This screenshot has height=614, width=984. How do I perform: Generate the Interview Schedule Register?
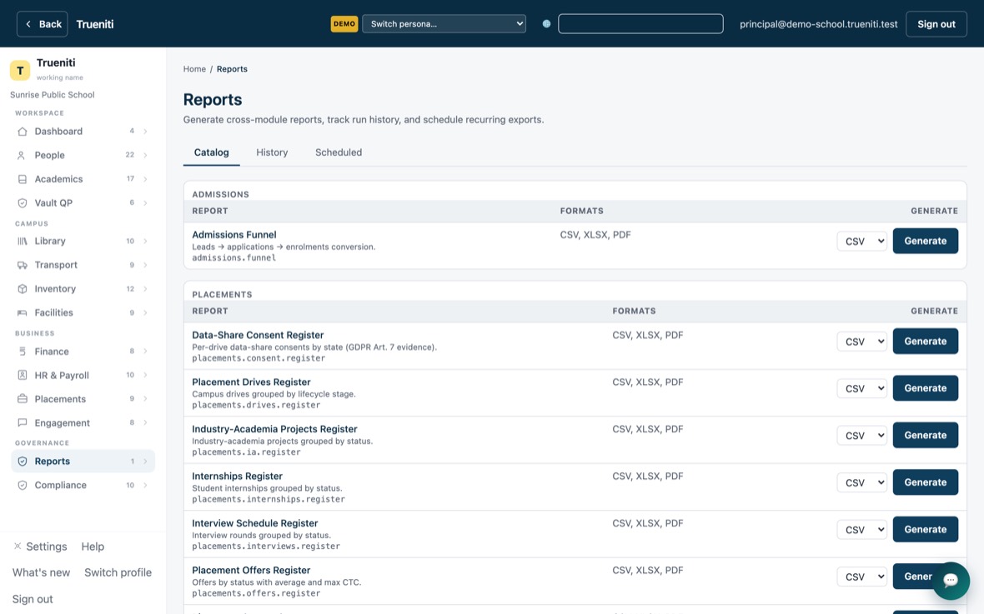(x=925, y=529)
